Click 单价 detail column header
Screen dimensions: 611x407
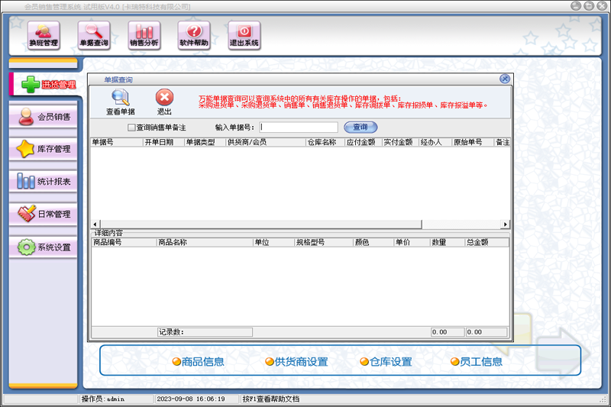click(412, 242)
